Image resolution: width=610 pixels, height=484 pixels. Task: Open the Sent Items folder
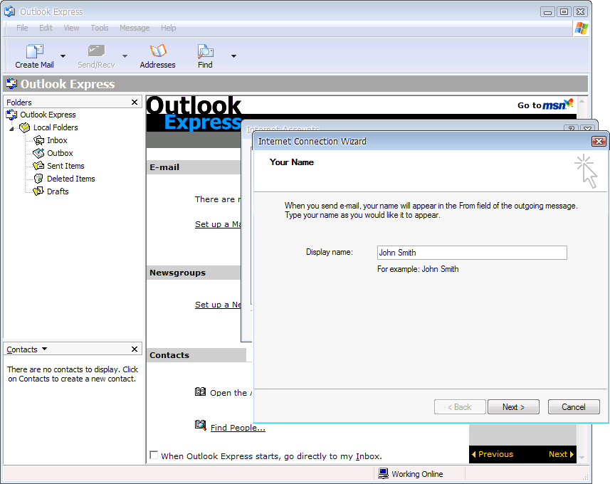[65, 166]
